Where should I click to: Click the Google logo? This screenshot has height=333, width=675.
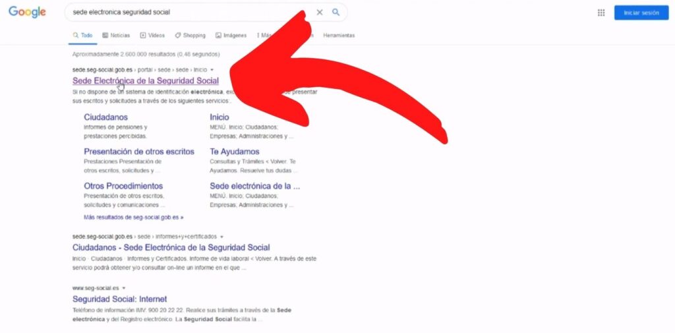pyautogui.click(x=26, y=12)
